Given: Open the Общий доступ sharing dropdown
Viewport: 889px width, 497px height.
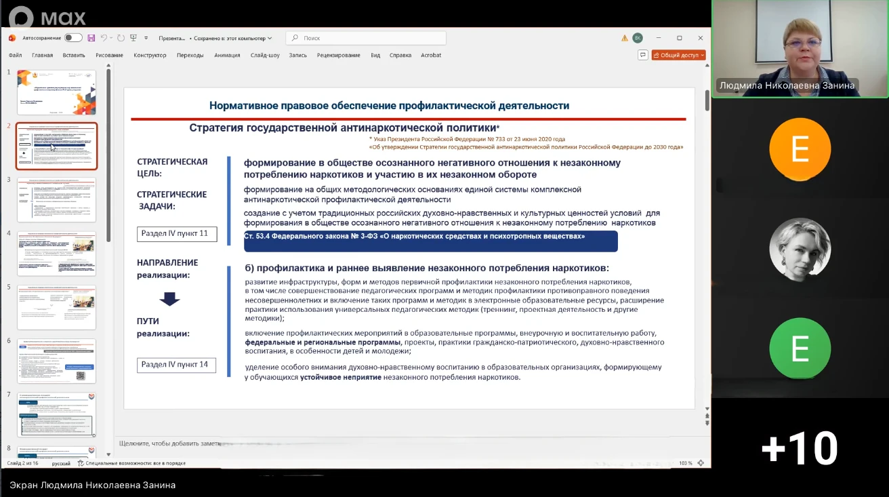Looking at the screenshot, I should point(678,55).
